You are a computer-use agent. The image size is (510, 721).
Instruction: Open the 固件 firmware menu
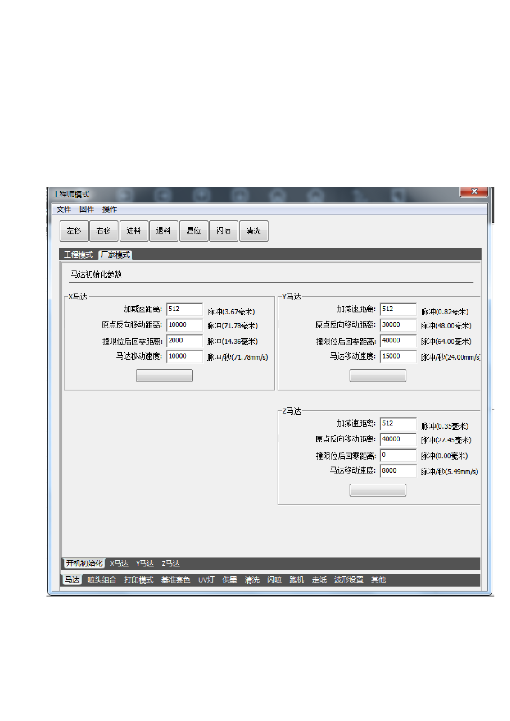[x=87, y=210]
